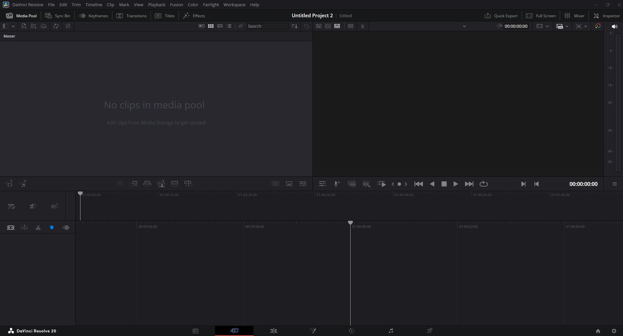Go to last frame of timeline
The width and height of the screenshot is (623, 336).
(x=469, y=184)
